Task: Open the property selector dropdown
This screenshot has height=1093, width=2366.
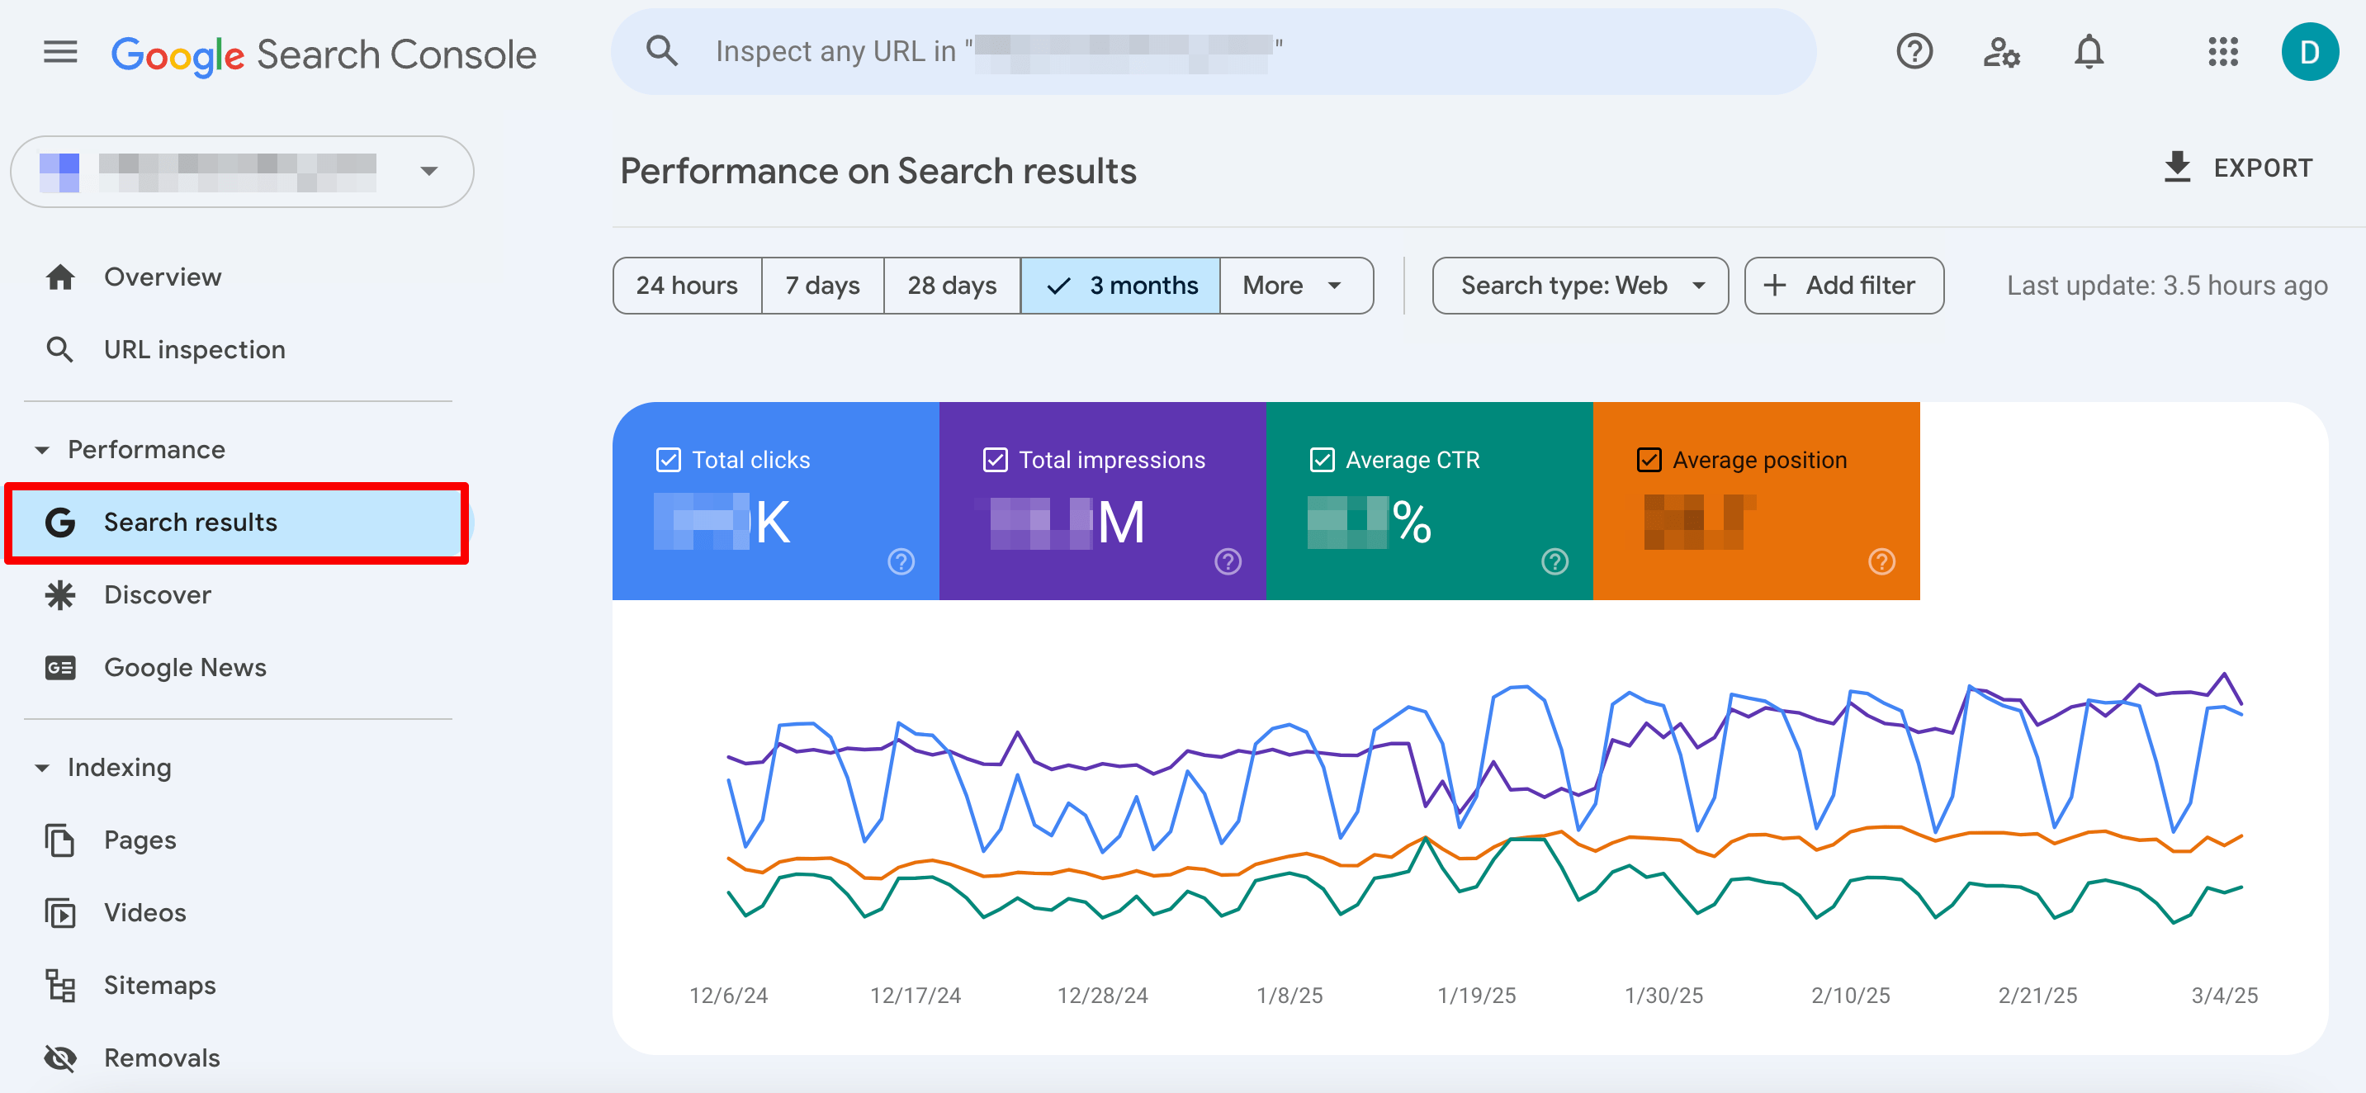Action: click(428, 171)
